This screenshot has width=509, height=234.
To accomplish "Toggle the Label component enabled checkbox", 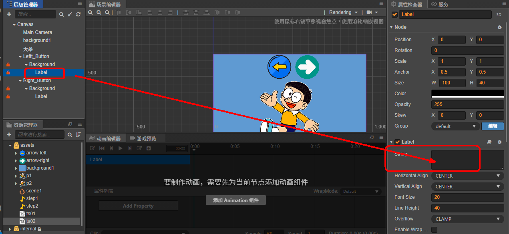I will [398, 142].
